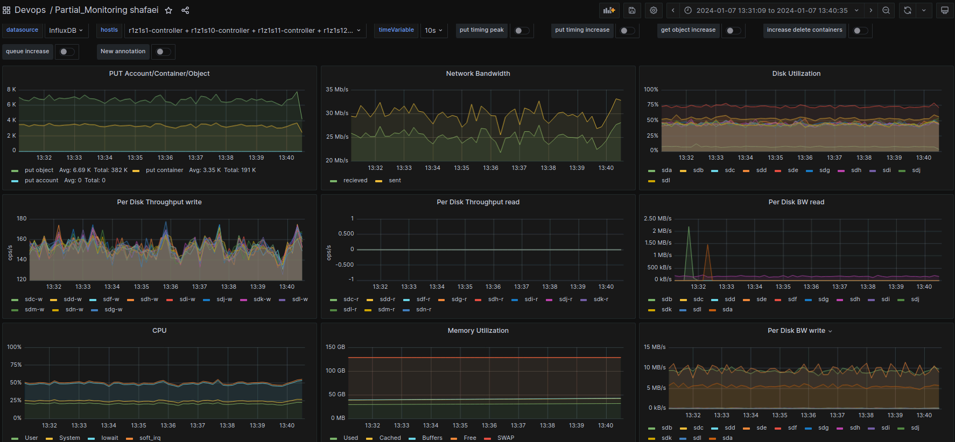
Task: Go to the Devops folder link
Action: pyautogui.click(x=30, y=10)
